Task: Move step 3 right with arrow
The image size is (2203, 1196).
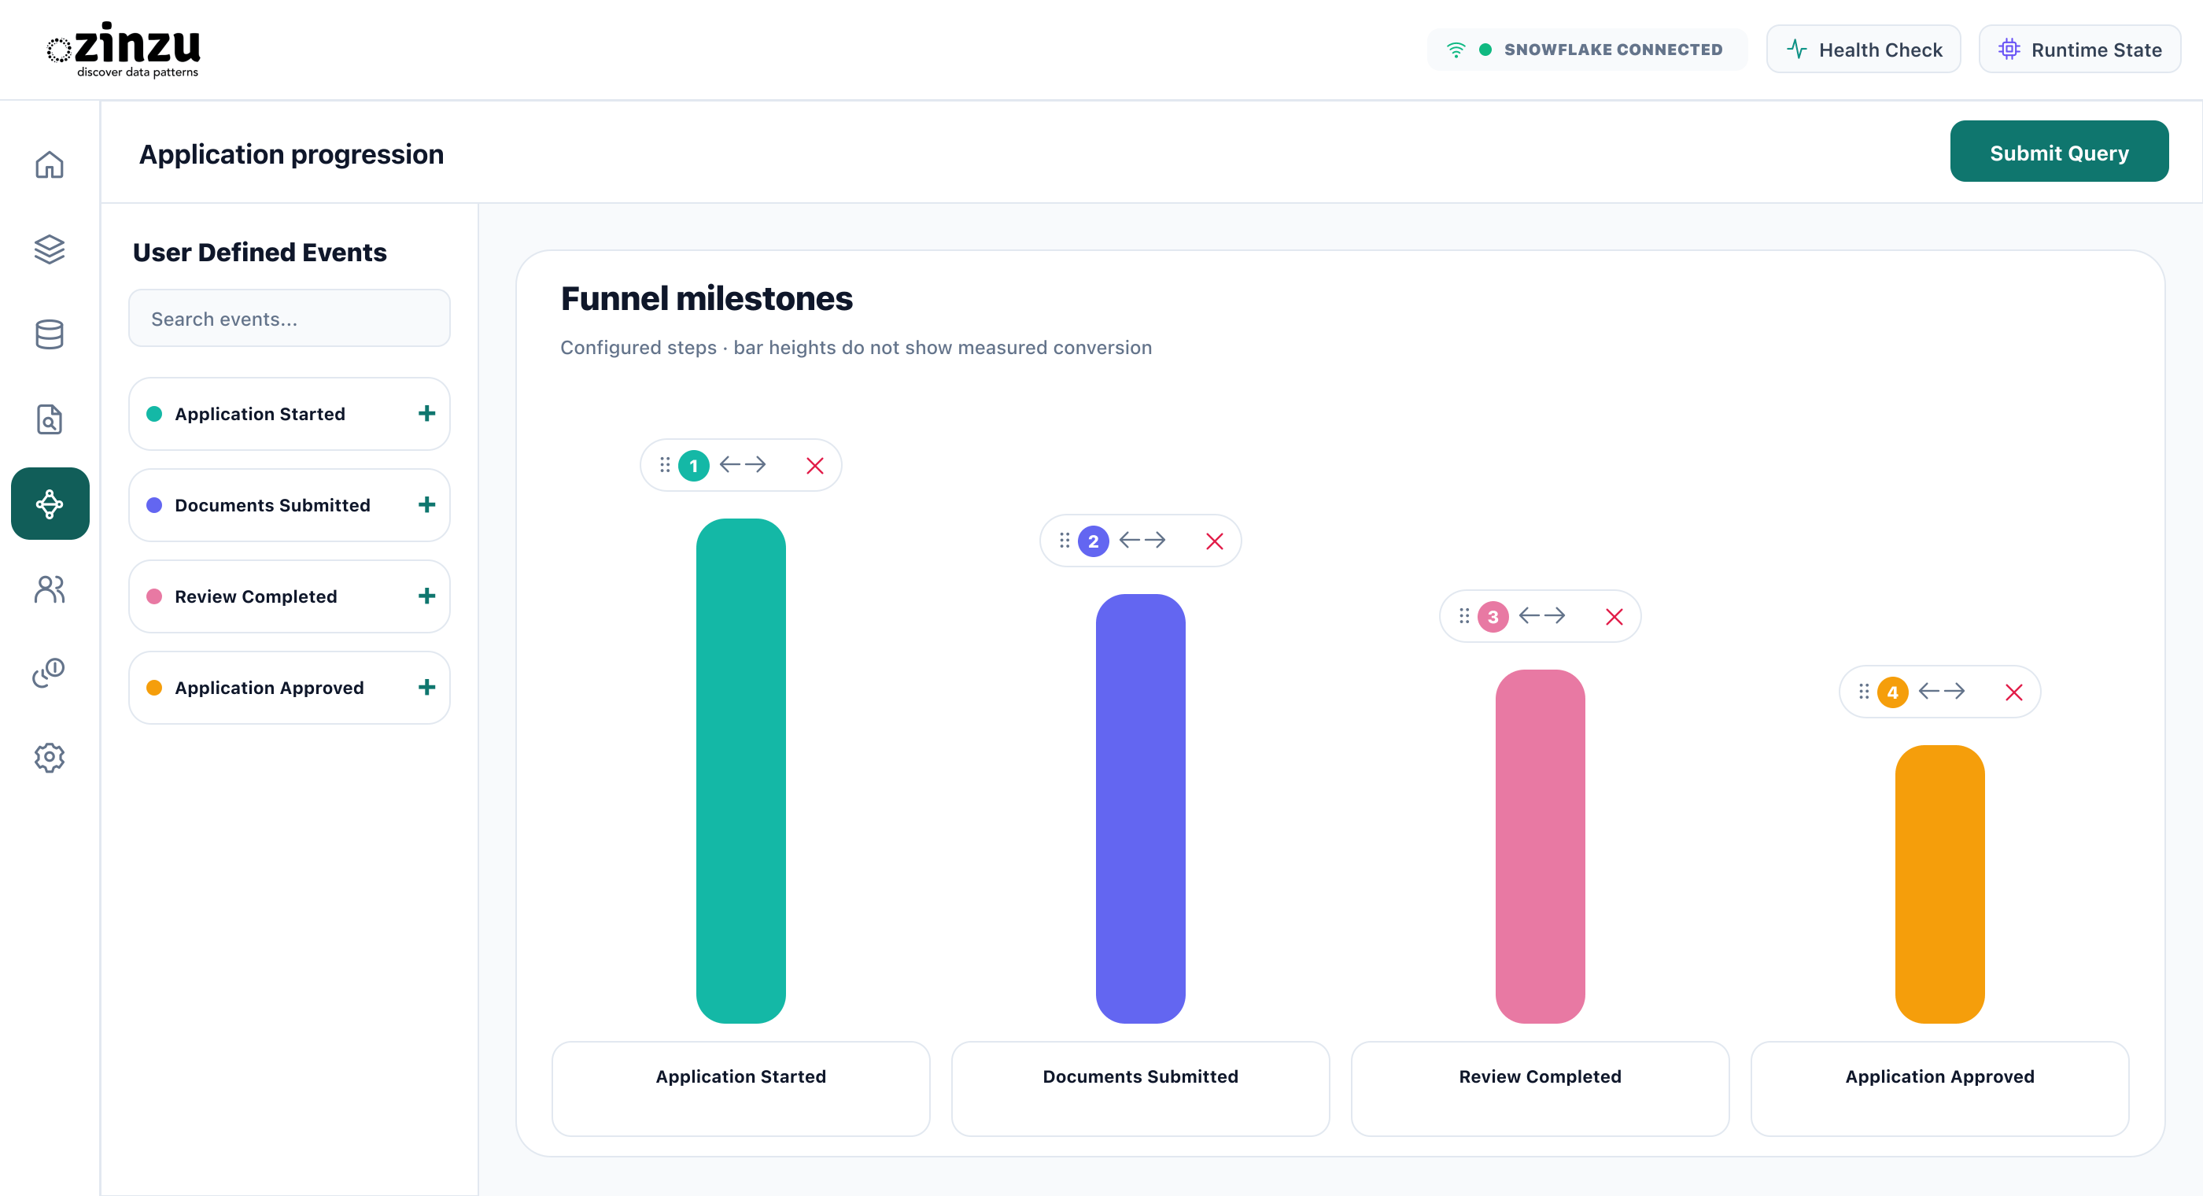Action: (1555, 615)
